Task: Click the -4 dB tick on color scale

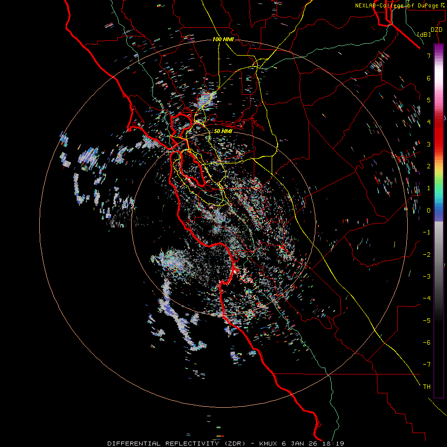Action: point(427,298)
